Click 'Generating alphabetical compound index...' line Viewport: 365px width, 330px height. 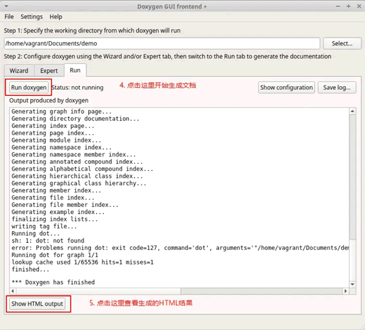[x=83, y=169]
